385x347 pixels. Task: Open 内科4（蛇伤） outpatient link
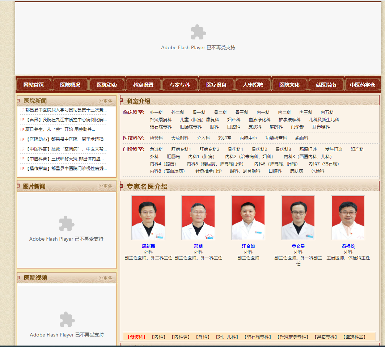click(x=163, y=164)
